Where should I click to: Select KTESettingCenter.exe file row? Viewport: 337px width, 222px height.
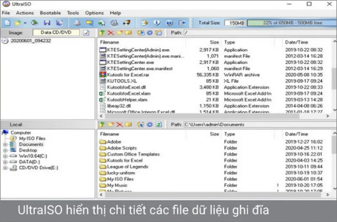click(131, 62)
